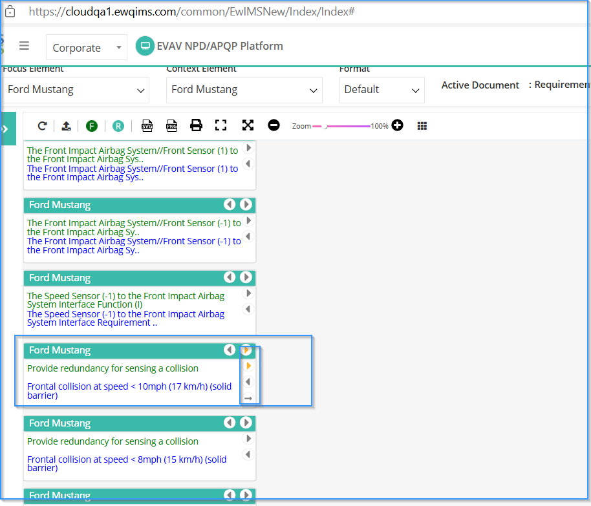Viewport: 591px width, 506px height.
Task: Click orange side arrow on 10mph card
Action: pos(248,366)
